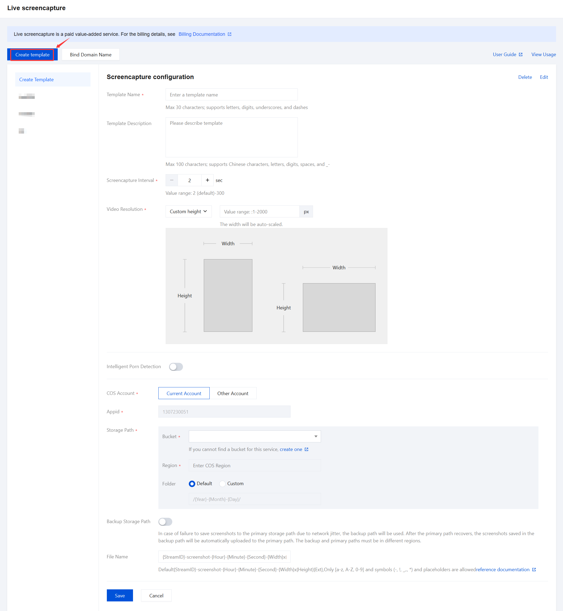
Task: Focus the Template Name input field
Action: coord(231,95)
